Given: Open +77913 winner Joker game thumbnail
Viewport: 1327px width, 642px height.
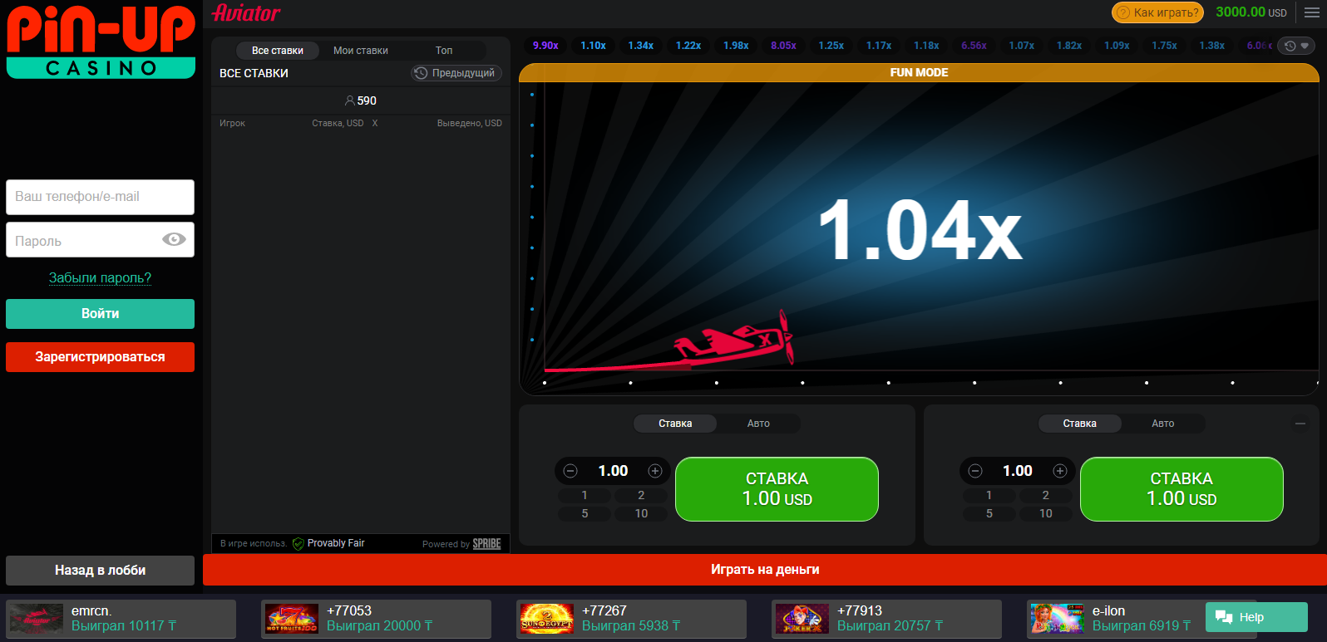Looking at the screenshot, I should pyautogui.click(x=802, y=619).
